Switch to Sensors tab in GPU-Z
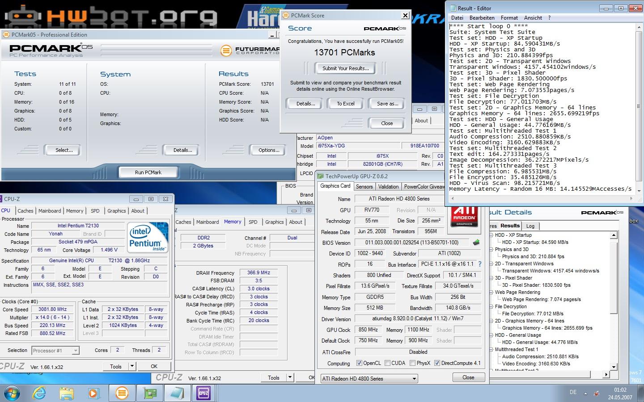Viewport: 644px width, 402px height. 364,187
